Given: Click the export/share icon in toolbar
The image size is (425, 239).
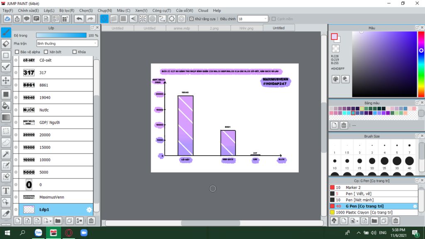Looking at the screenshot, I should click(17, 19).
